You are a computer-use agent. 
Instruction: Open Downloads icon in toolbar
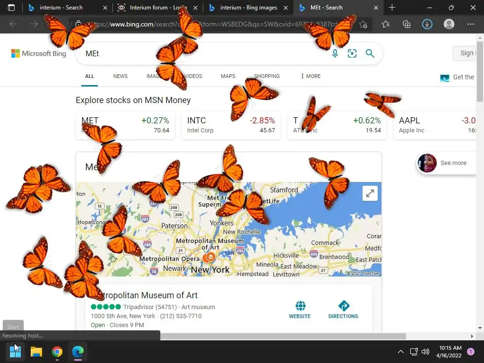point(427,24)
